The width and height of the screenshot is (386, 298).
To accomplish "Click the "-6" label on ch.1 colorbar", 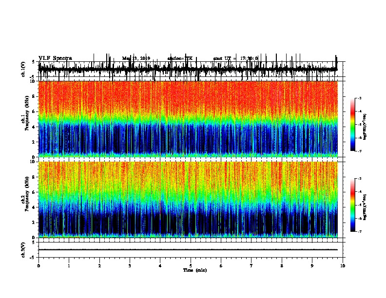I will pyautogui.click(x=360, y=138).
